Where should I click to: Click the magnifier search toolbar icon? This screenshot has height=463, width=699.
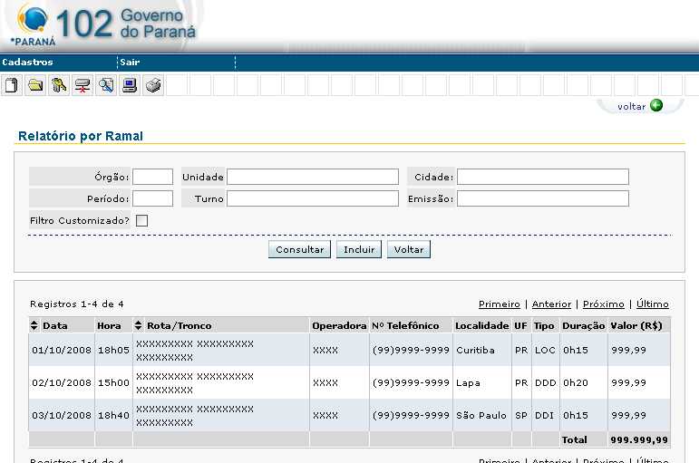click(106, 86)
